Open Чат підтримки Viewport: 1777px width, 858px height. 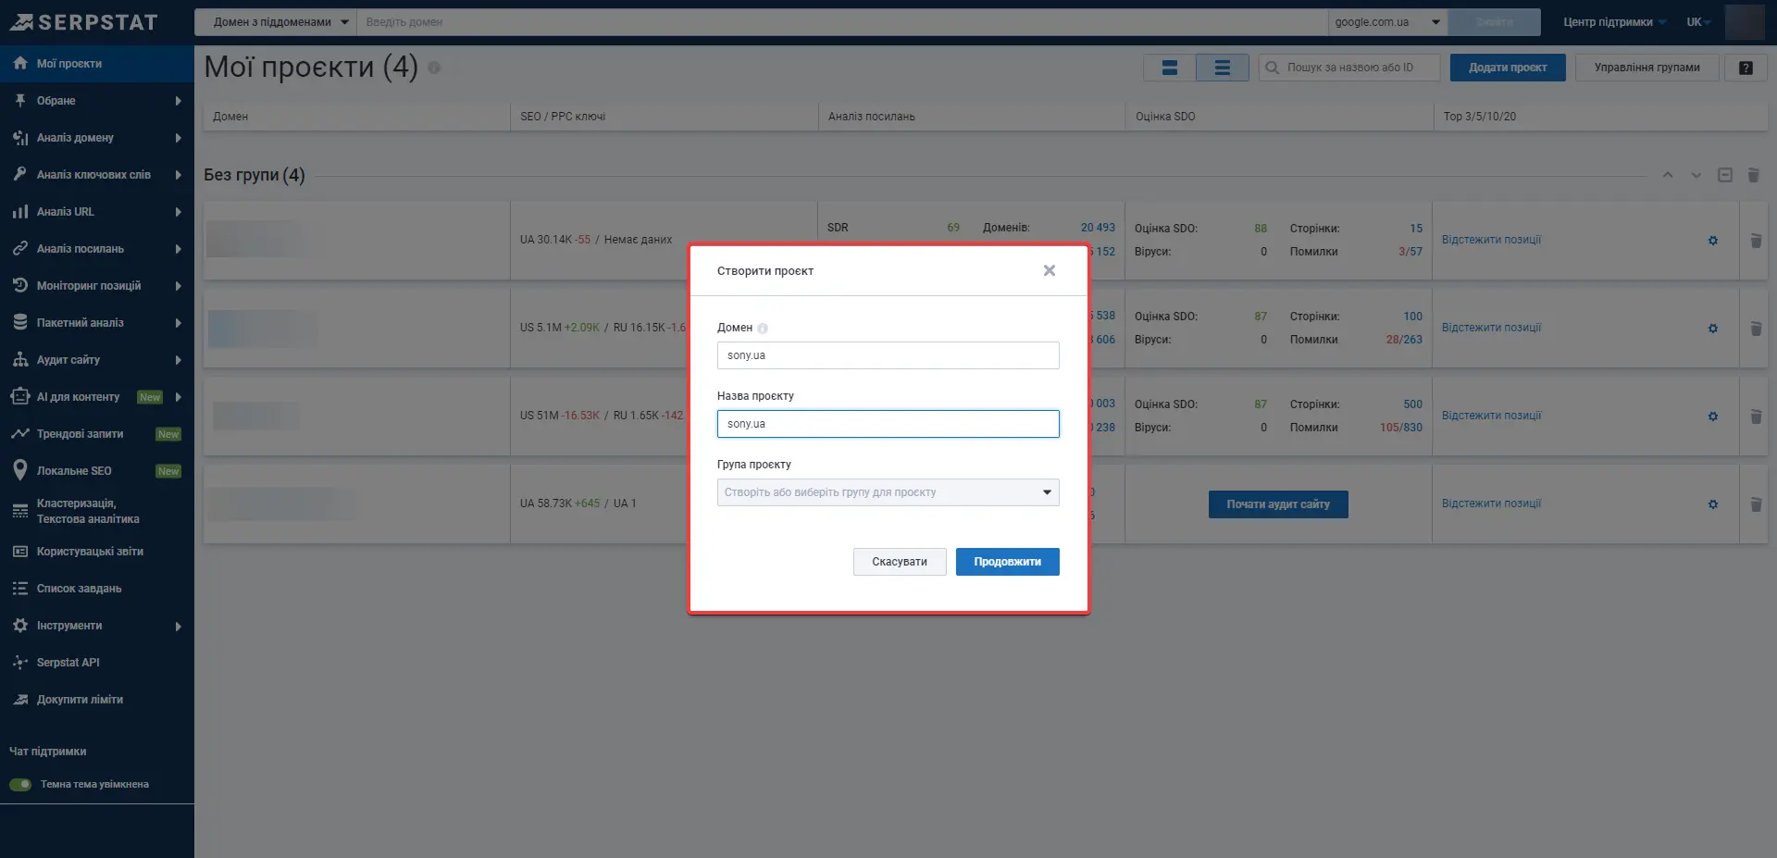pyautogui.click(x=48, y=752)
